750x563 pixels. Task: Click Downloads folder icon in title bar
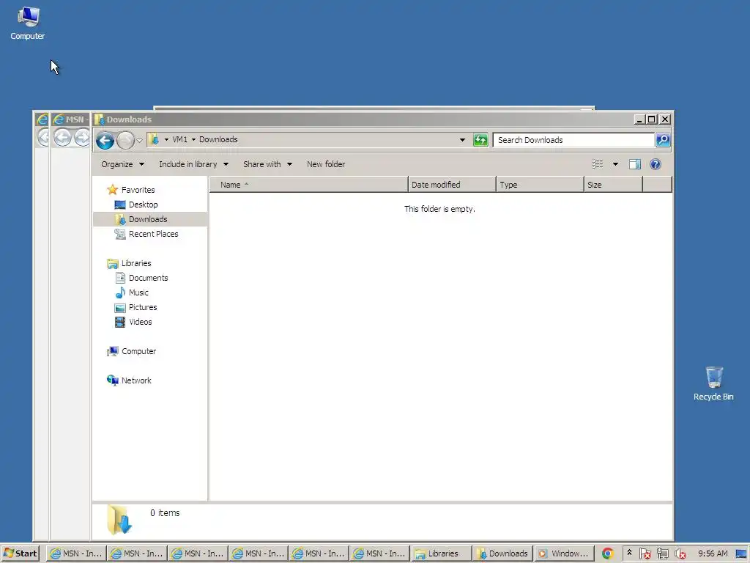100,119
